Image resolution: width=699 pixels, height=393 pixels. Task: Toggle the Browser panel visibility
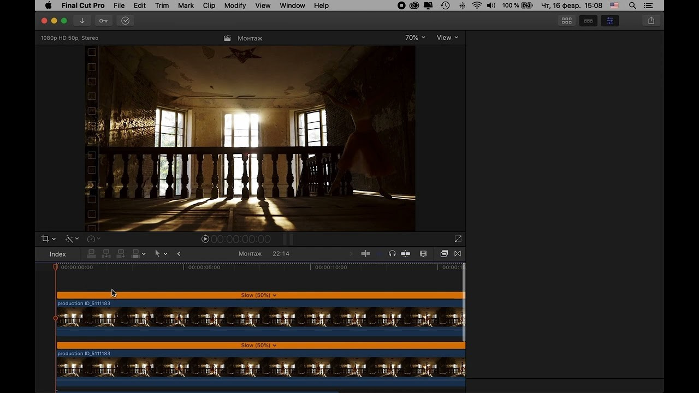(567, 21)
